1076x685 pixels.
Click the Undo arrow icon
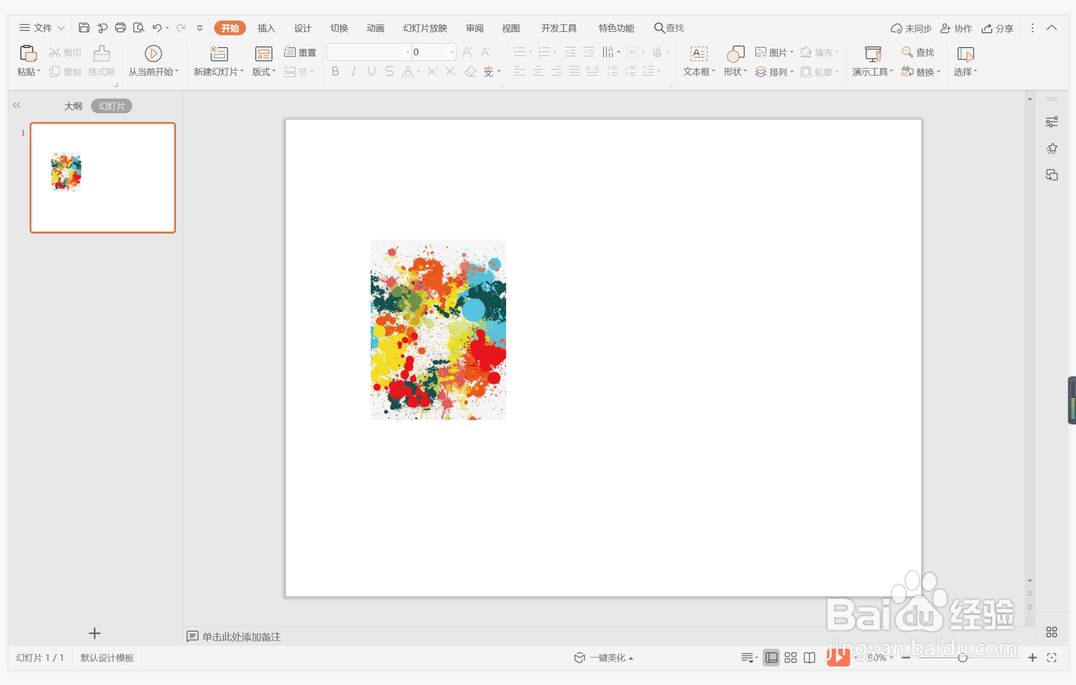point(157,28)
